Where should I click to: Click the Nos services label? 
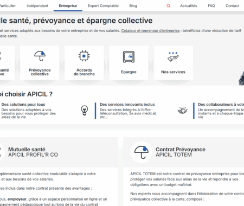click(x=173, y=72)
